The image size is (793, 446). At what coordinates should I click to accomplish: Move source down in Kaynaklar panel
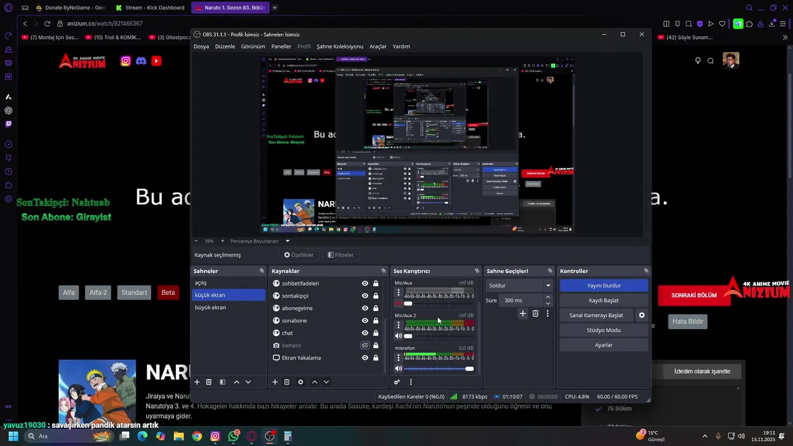(326, 382)
